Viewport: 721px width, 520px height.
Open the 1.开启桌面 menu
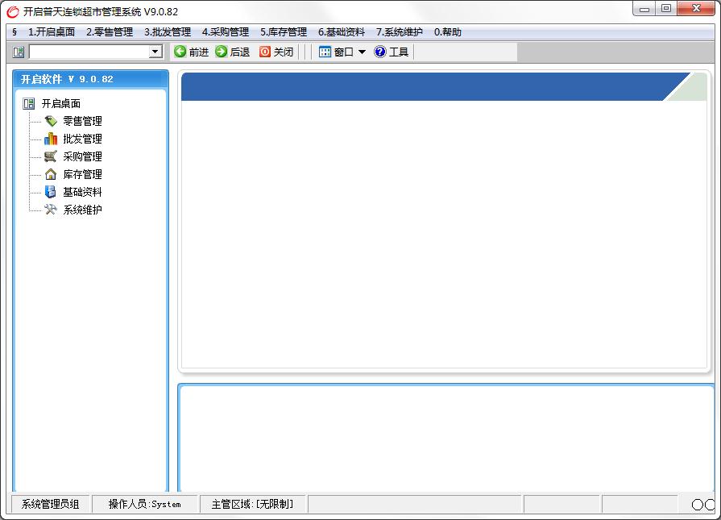52,31
